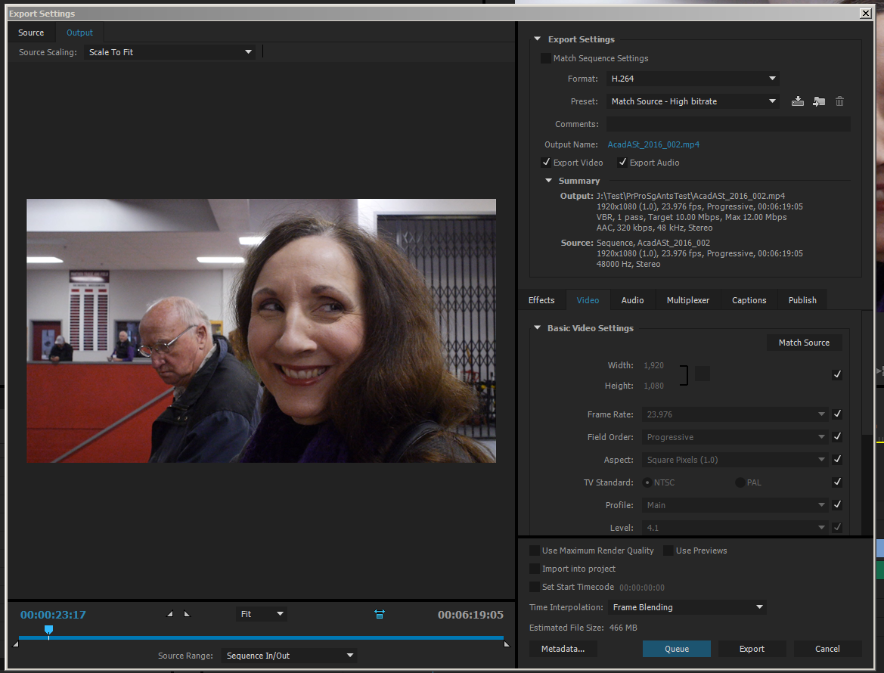
Task: Uncheck the Export Audio checkbox
Action: [x=622, y=162]
